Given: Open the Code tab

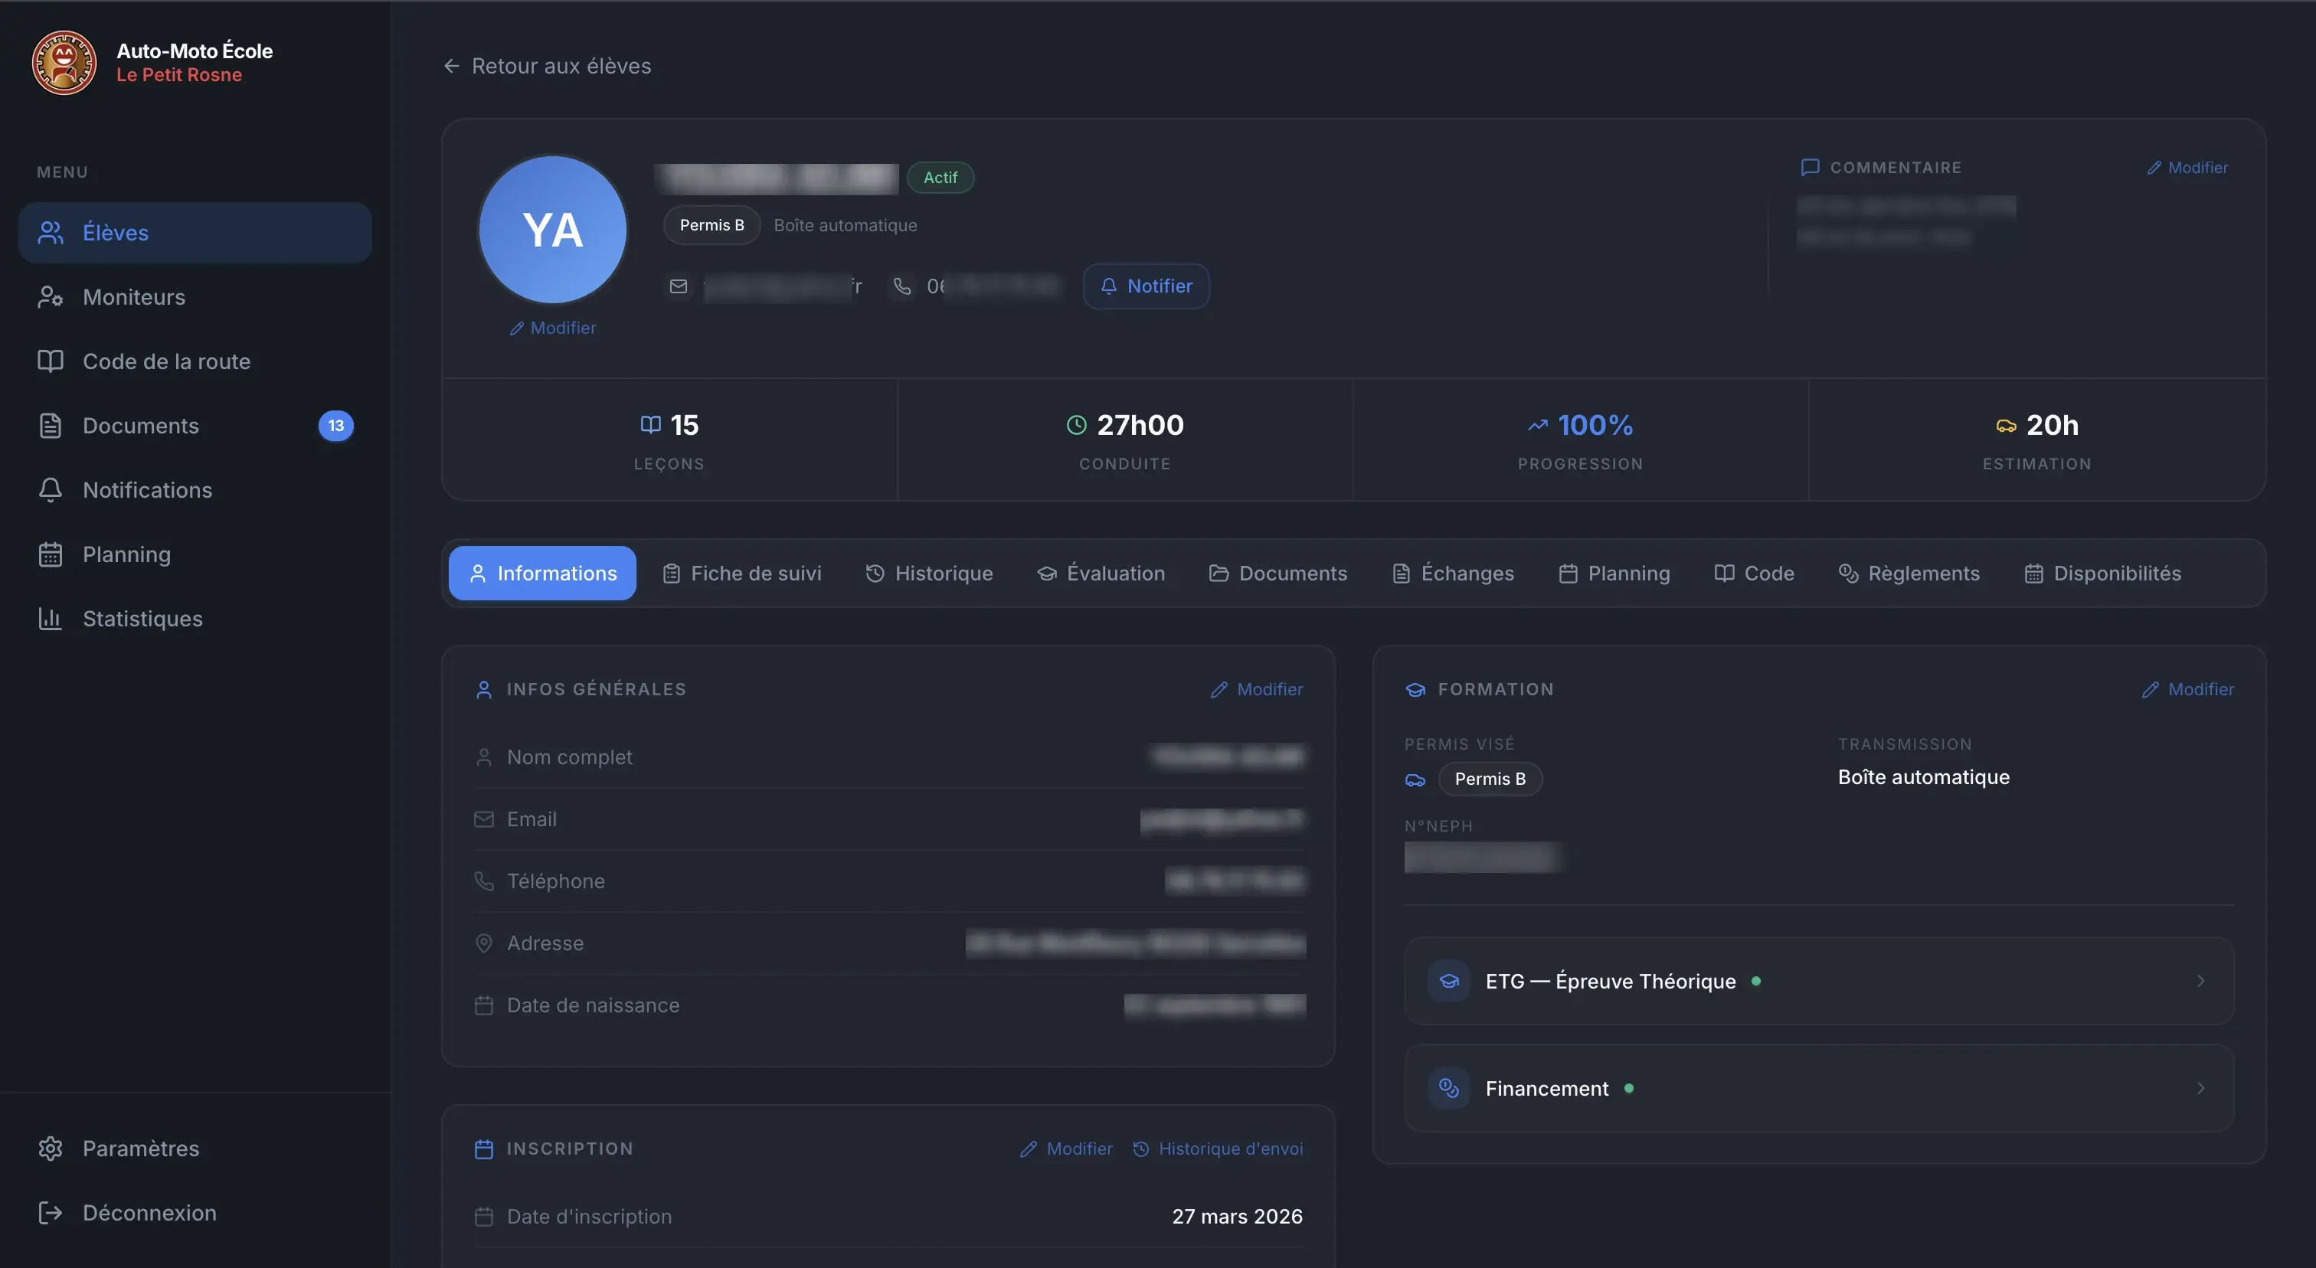Looking at the screenshot, I should [1754, 574].
